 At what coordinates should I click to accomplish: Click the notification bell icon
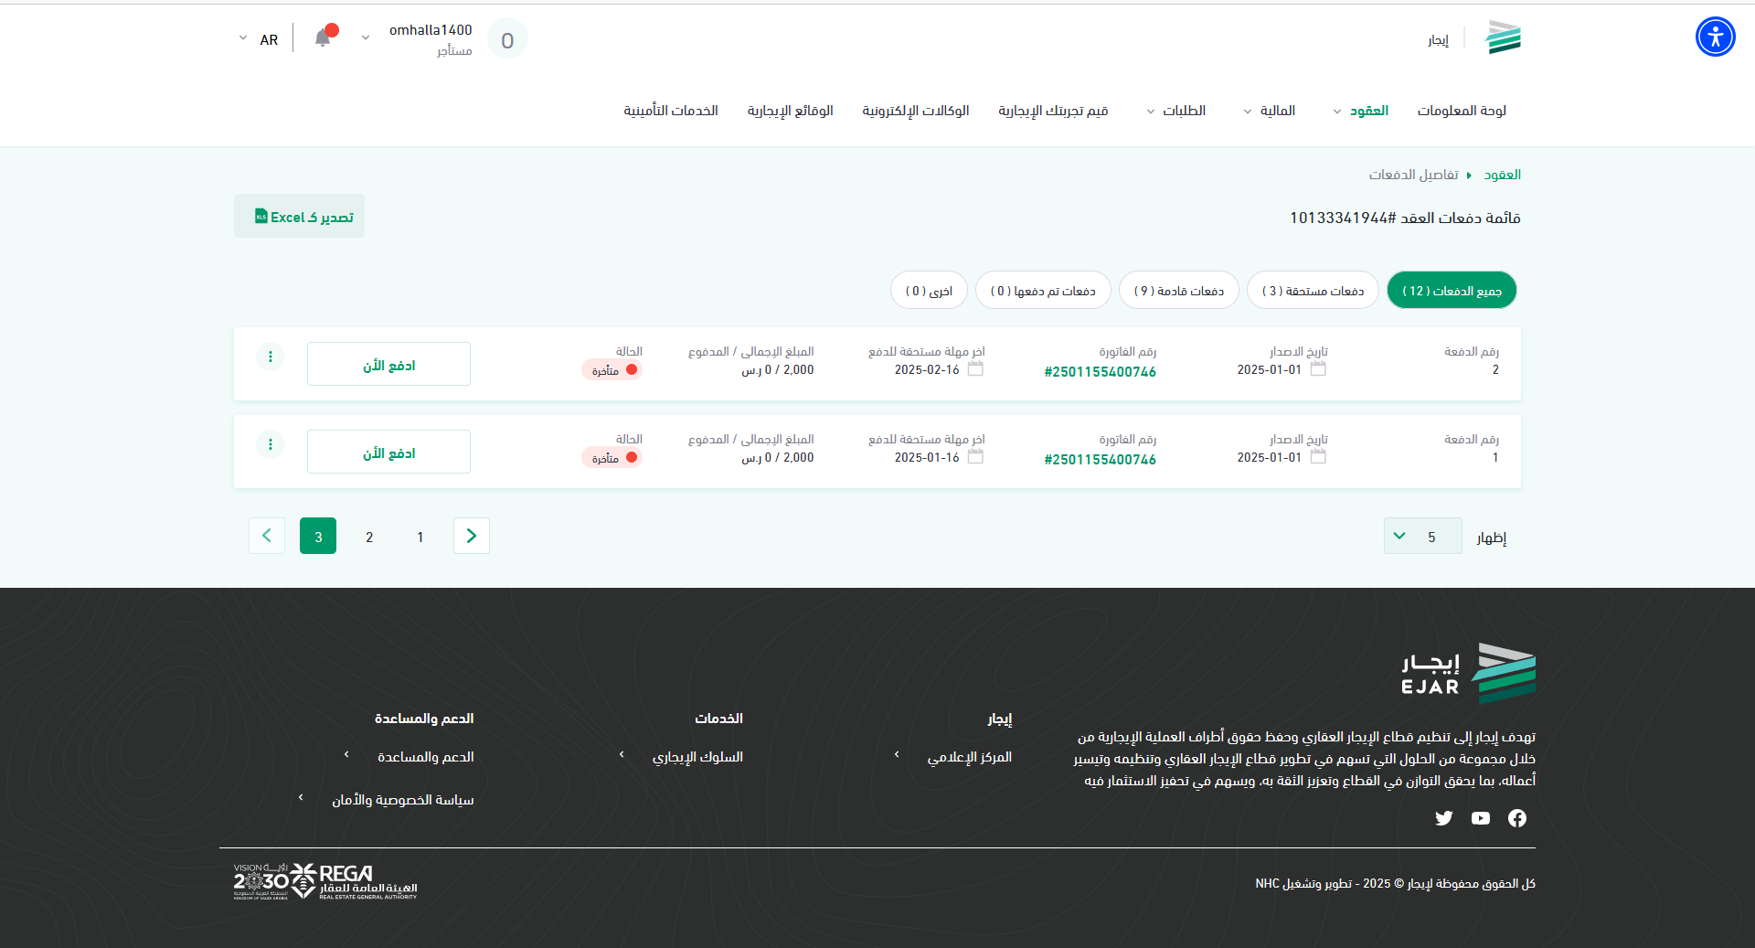point(323,38)
